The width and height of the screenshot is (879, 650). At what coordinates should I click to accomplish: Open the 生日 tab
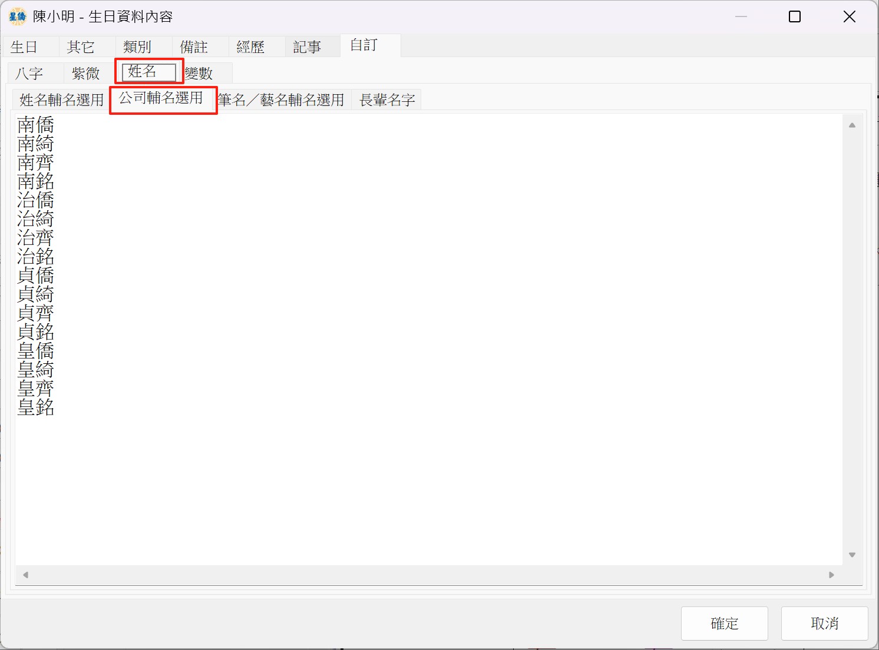[x=24, y=47]
